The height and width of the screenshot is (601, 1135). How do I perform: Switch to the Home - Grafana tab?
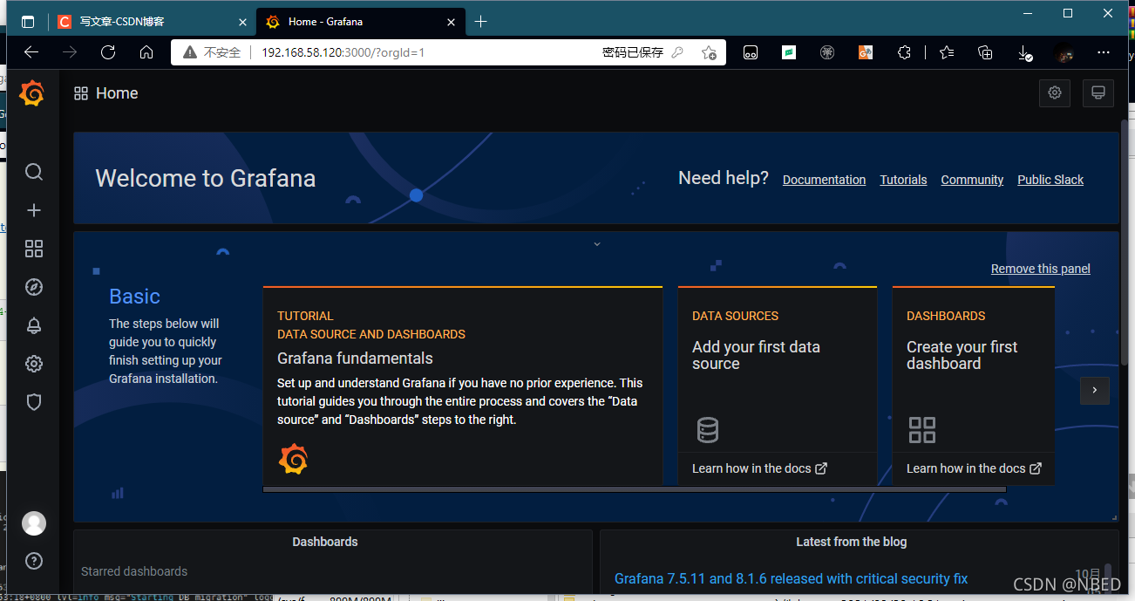[359, 22]
